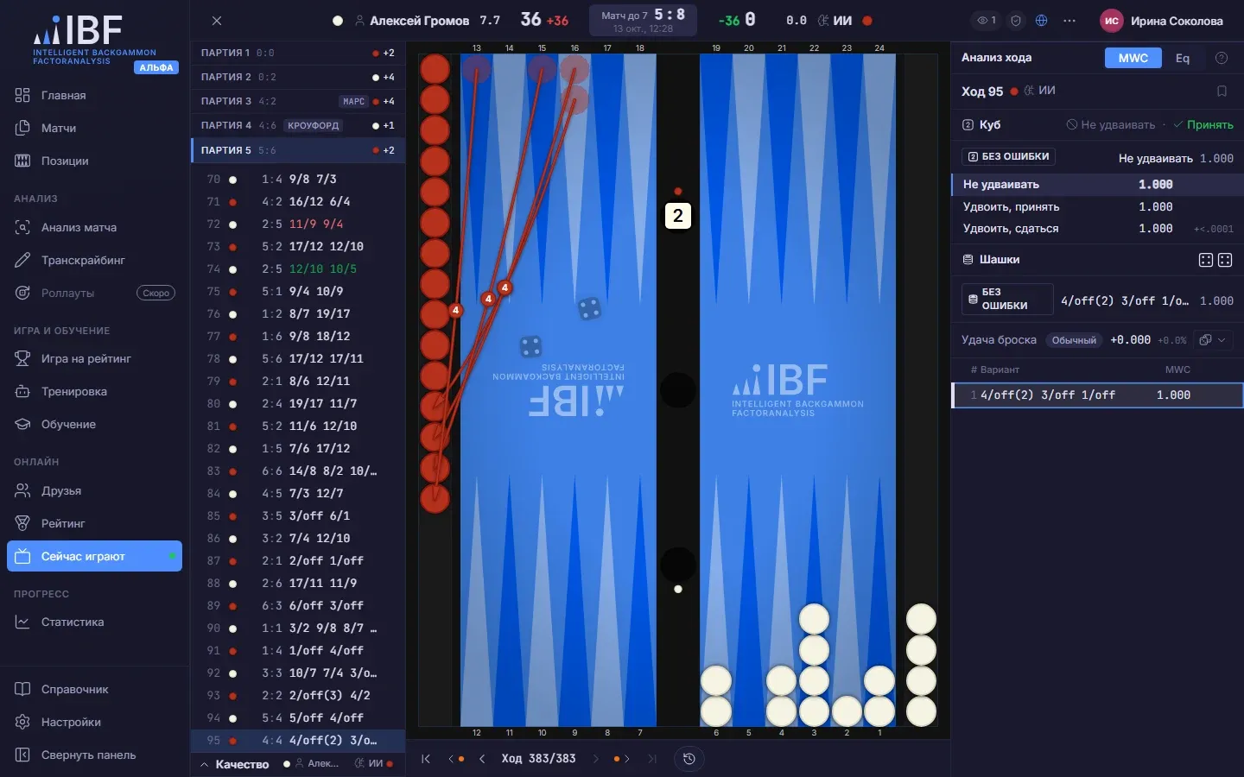Click the Игра на рейтинг trophy icon
Image resolution: width=1244 pixels, height=777 pixels.
[x=22, y=358]
